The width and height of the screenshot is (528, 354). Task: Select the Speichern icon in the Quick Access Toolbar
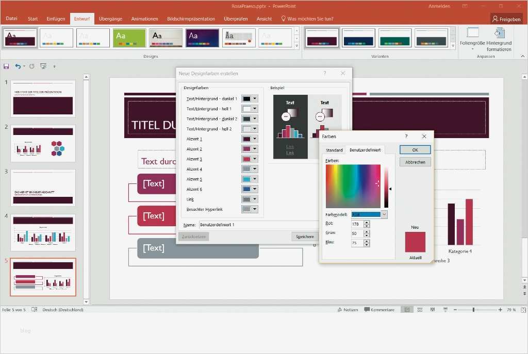click(x=7, y=66)
